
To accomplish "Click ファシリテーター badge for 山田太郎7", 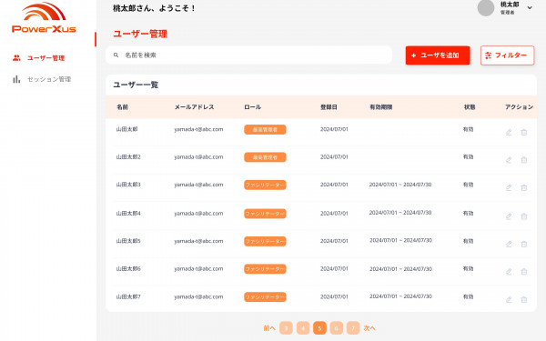I will point(265,296).
